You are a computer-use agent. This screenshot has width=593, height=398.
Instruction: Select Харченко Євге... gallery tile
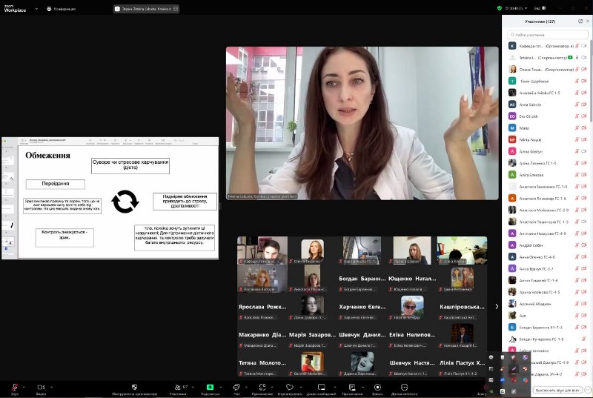[362, 307]
